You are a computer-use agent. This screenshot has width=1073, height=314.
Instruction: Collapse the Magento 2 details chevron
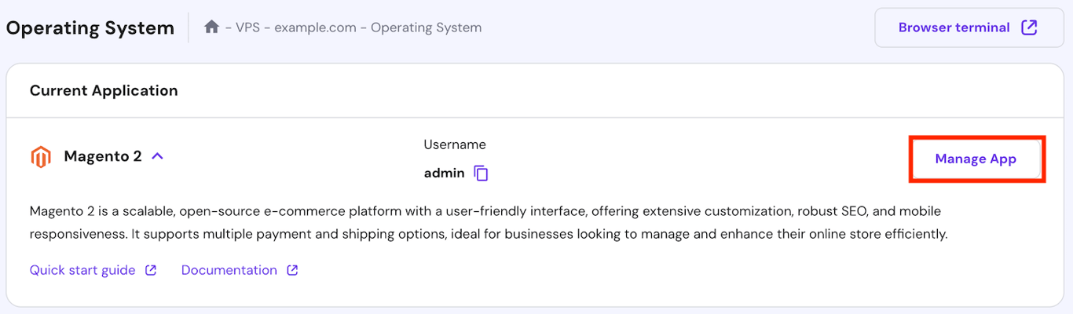pos(157,156)
